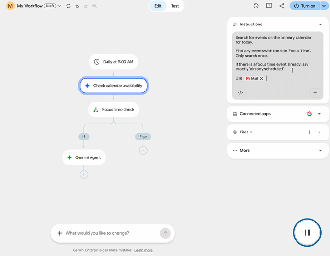This screenshot has width=330, height=256.
Task: Expand the Files section
Action: [319, 132]
